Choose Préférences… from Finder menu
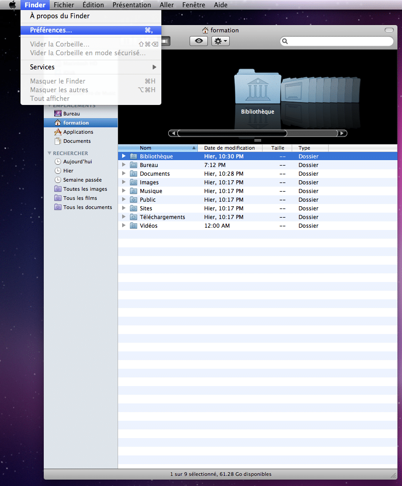Viewport: 402px width, 486px height. click(91, 30)
